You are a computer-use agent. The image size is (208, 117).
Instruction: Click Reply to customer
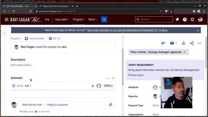58,105
